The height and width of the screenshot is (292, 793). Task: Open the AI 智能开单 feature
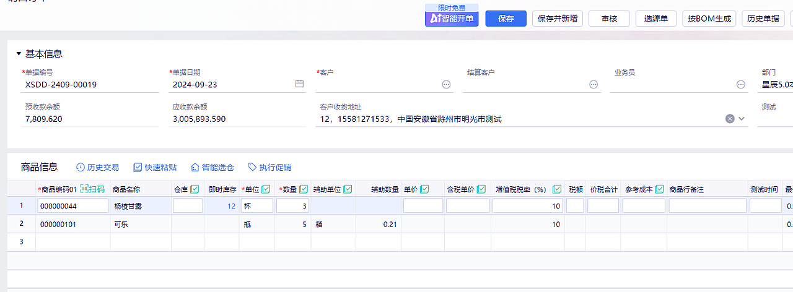coord(452,19)
